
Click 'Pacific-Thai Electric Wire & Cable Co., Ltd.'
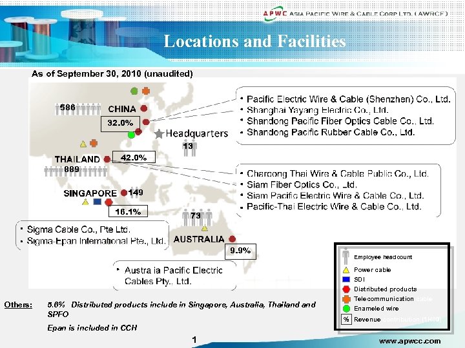[334, 207]
